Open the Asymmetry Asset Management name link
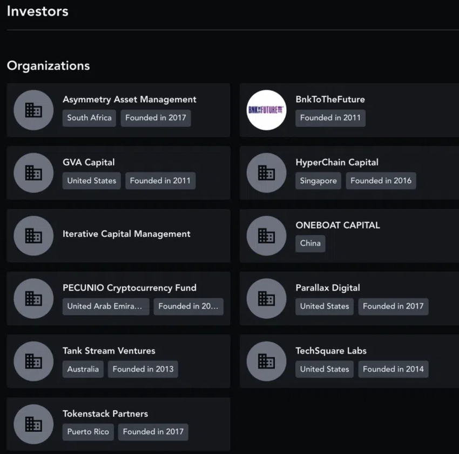The image size is (459, 454). (x=129, y=99)
